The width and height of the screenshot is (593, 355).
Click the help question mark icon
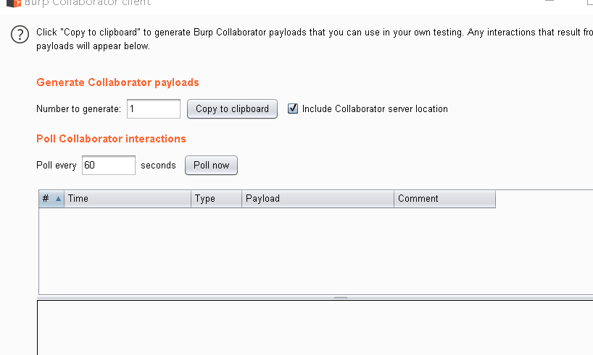point(20,35)
